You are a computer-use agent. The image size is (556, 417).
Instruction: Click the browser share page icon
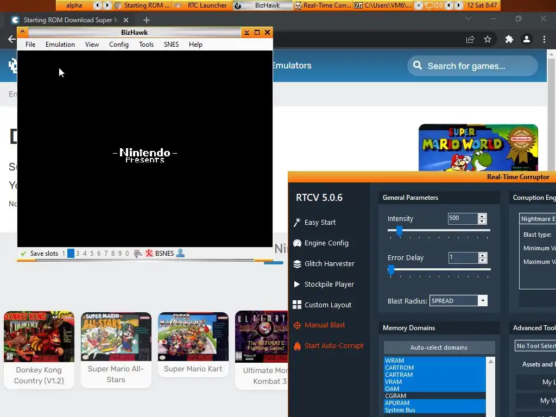pos(470,39)
